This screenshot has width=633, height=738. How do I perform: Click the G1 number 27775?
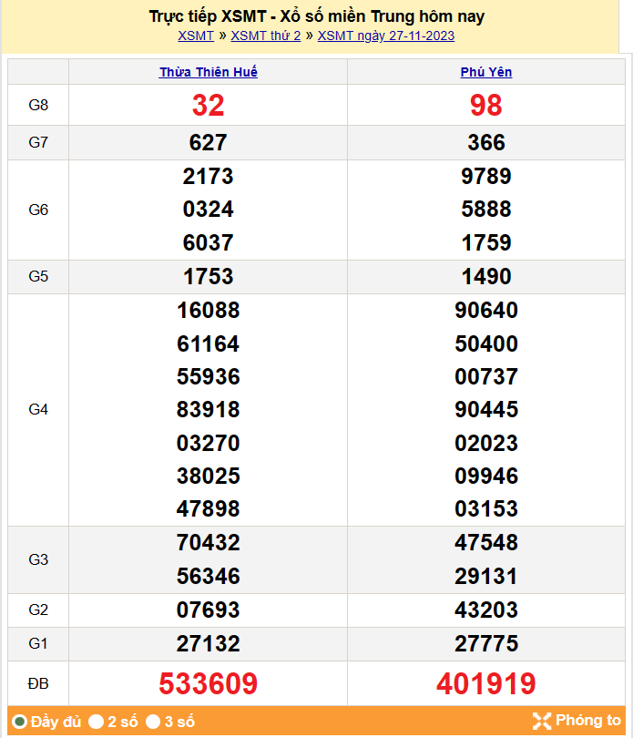point(486,644)
